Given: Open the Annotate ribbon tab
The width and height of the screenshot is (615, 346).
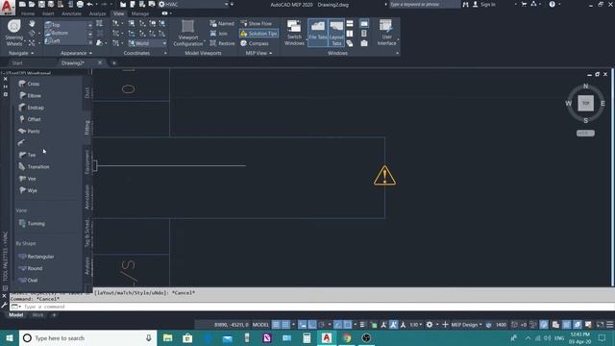Looking at the screenshot, I should click(x=71, y=13).
